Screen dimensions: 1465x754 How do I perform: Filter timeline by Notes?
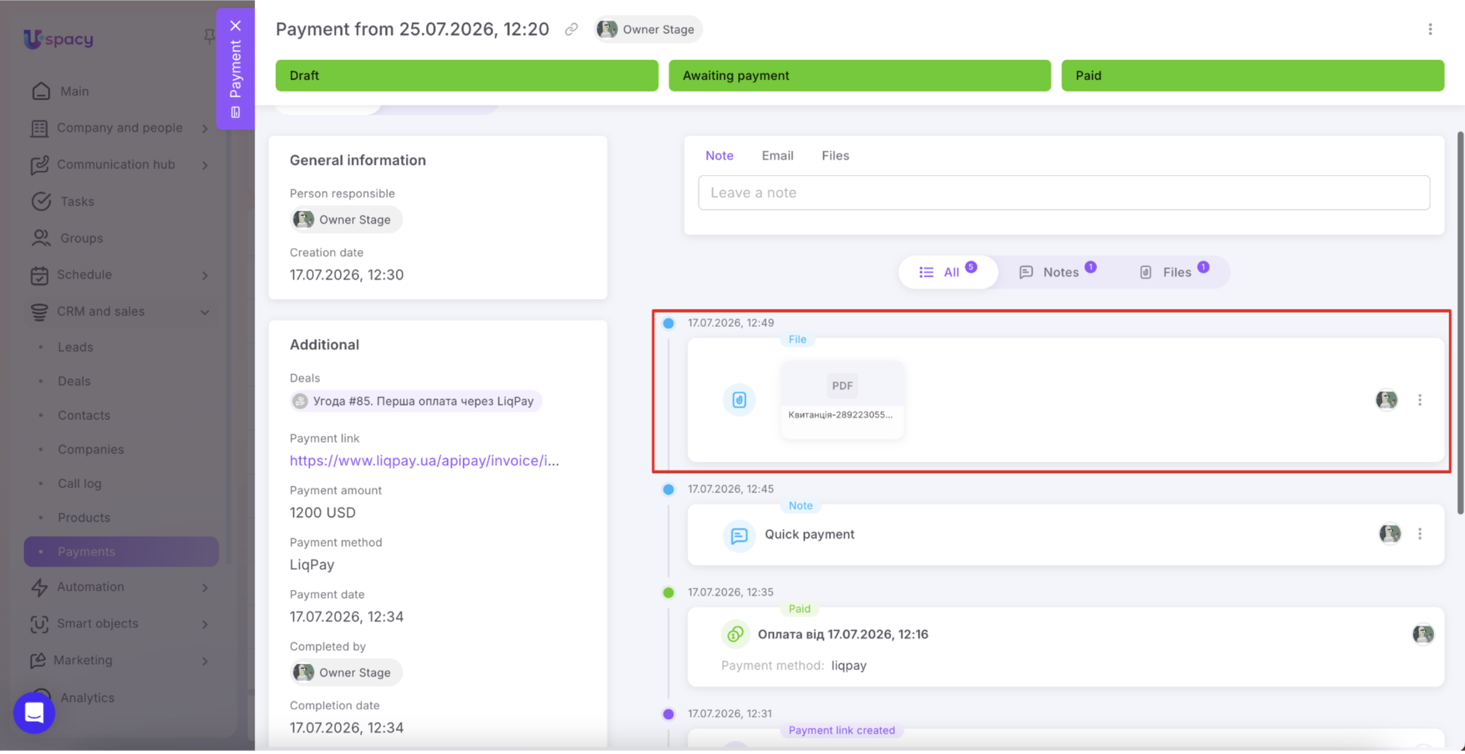pos(1057,272)
